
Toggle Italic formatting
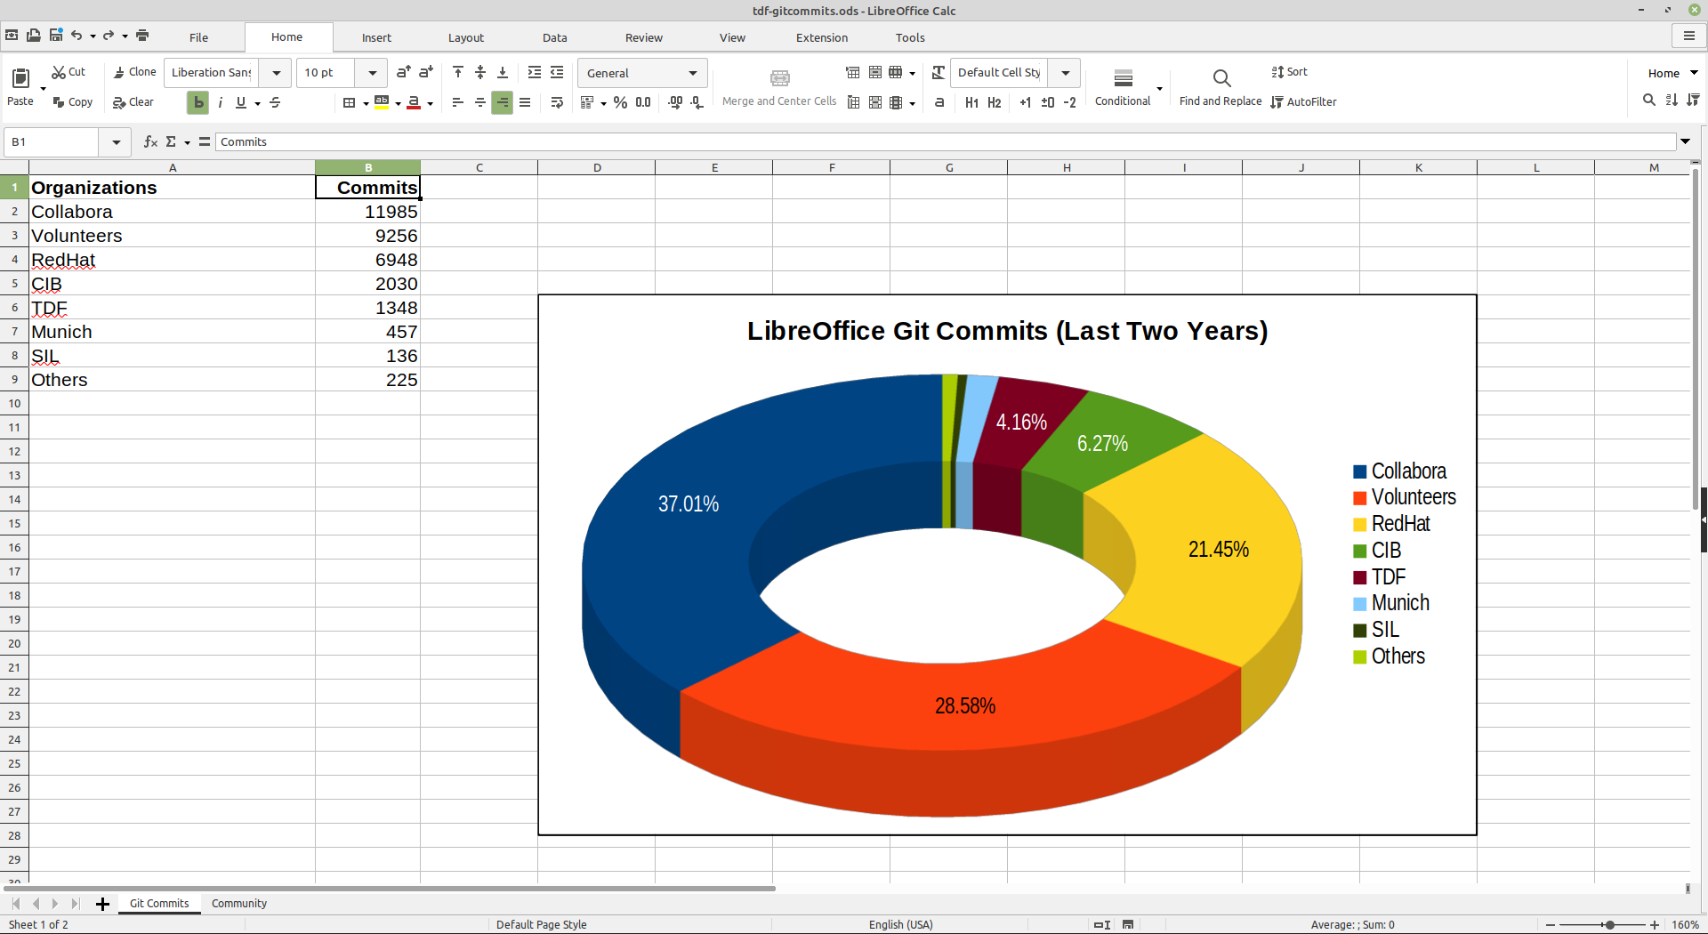[220, 102]
